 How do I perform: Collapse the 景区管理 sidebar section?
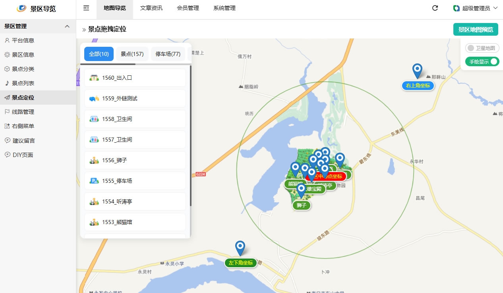click(67, 26)
